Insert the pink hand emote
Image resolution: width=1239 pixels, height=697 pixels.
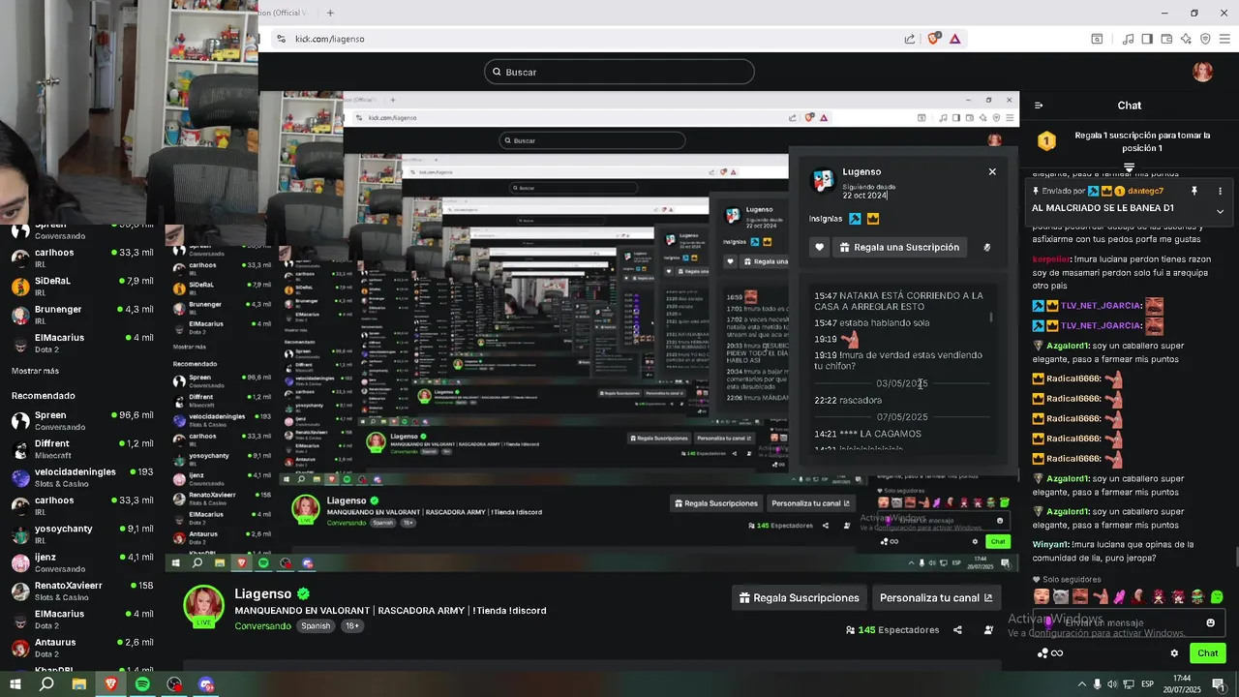(1119, 596)
